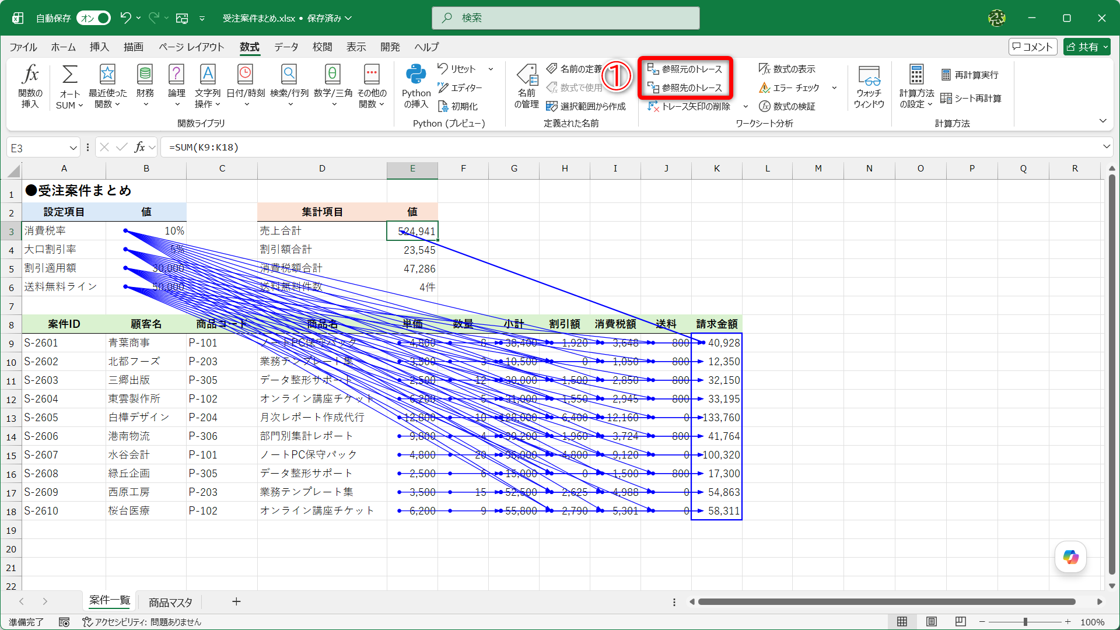Open Remove Arrows dropdown arrow
The width and height of the screenshot is (1120, 630).
745,106
